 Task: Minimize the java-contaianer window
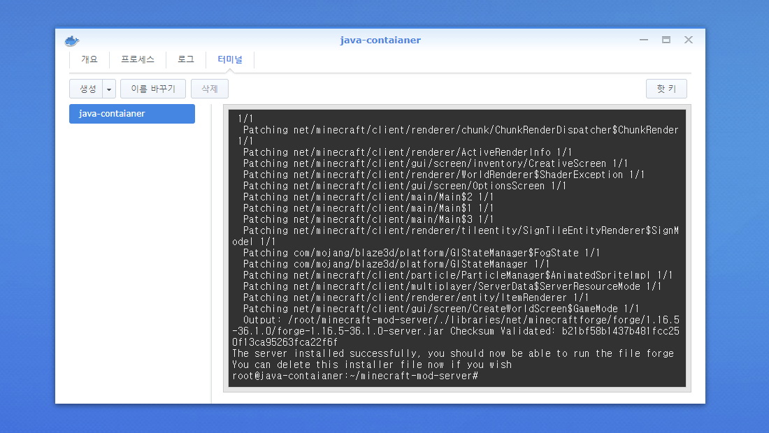(643, 40)
